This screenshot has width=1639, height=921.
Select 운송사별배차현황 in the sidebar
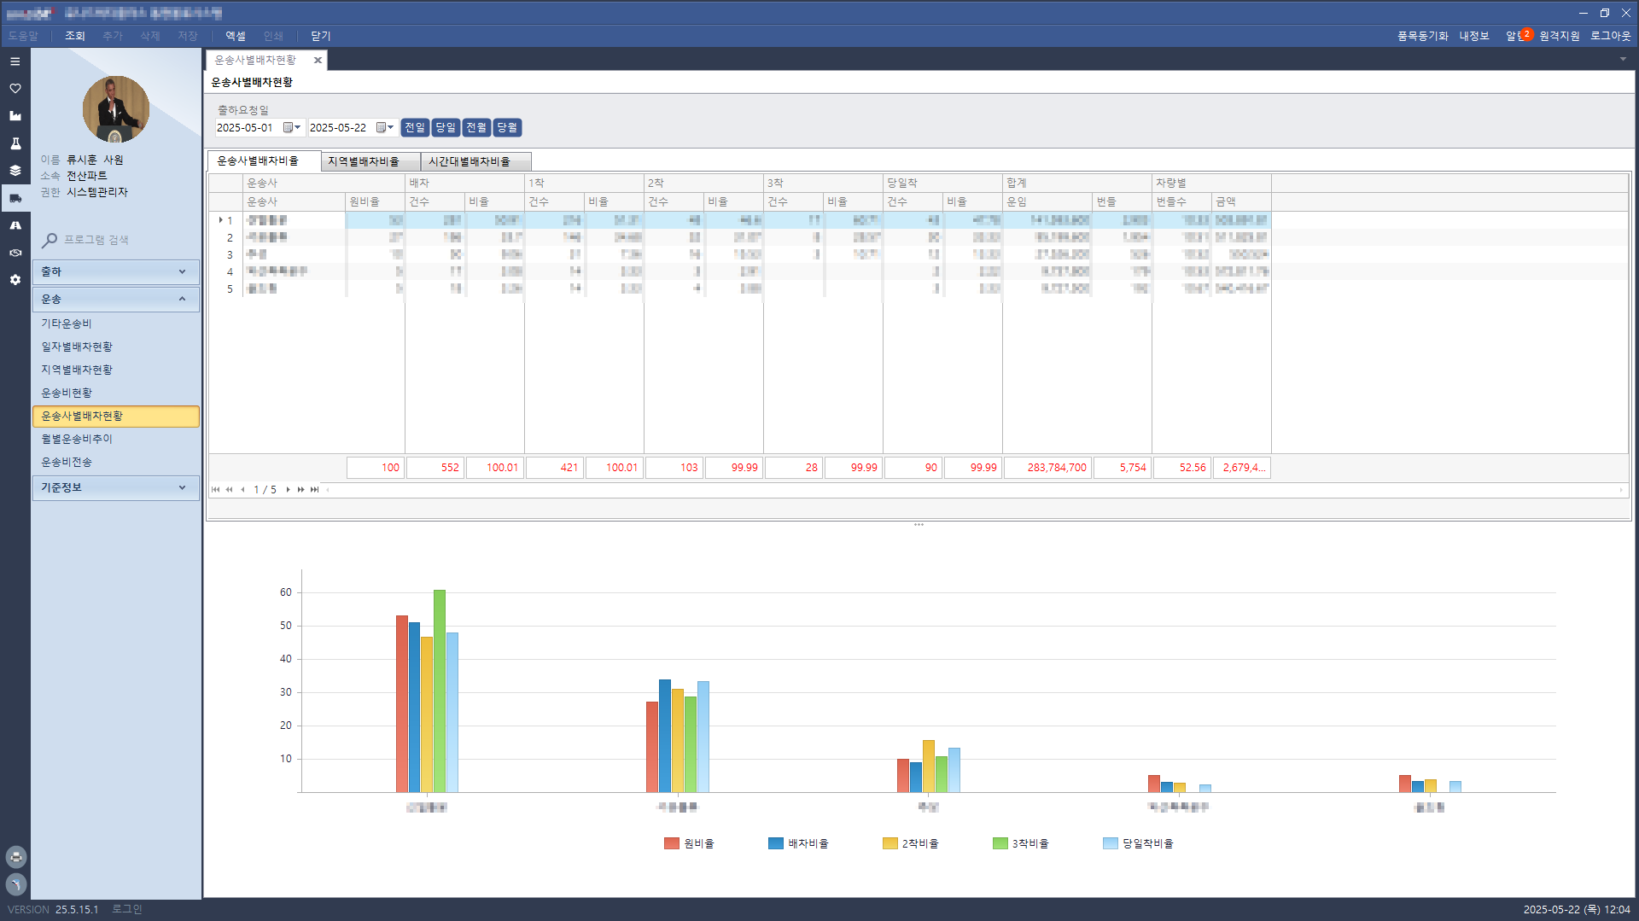pos(116,417)
